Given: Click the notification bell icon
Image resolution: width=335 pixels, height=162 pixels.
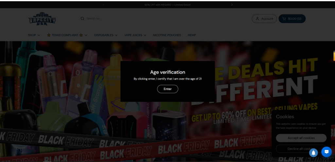Looking at the screenshot, I should [x=313, y=152].
